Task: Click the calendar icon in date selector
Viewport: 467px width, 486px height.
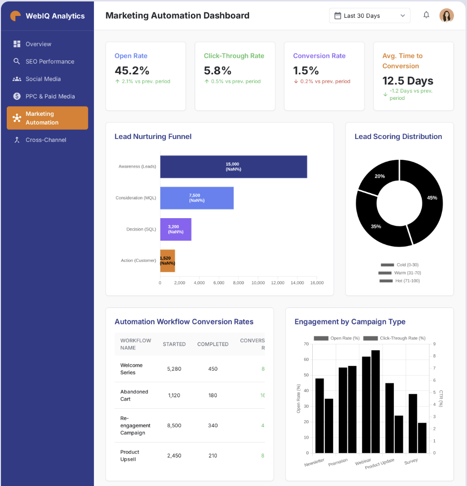Action: 337,15
